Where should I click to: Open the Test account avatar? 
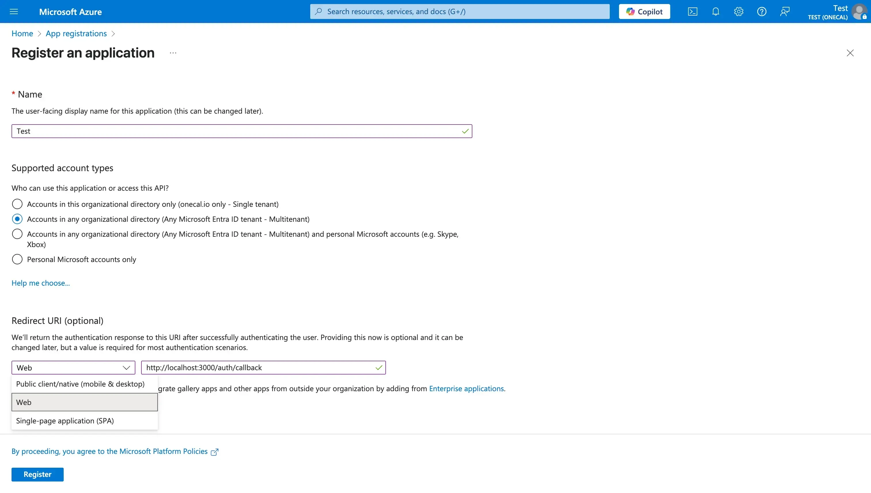pos(860,12)
